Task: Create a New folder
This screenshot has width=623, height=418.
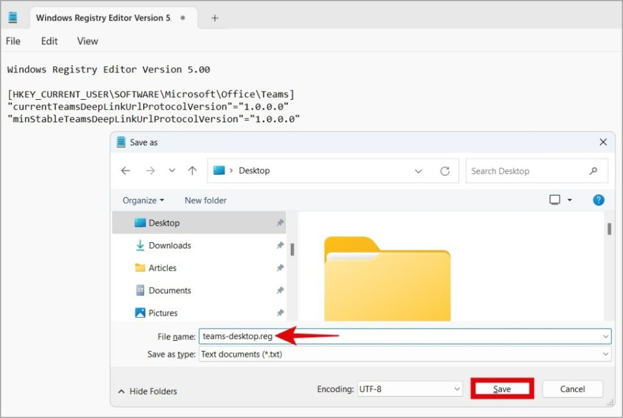Action: pos(206,200)
